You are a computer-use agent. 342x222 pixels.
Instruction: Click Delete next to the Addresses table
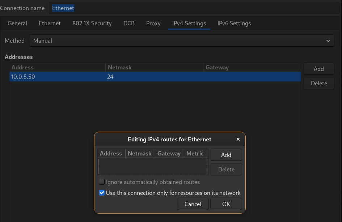tap(319, 83)
